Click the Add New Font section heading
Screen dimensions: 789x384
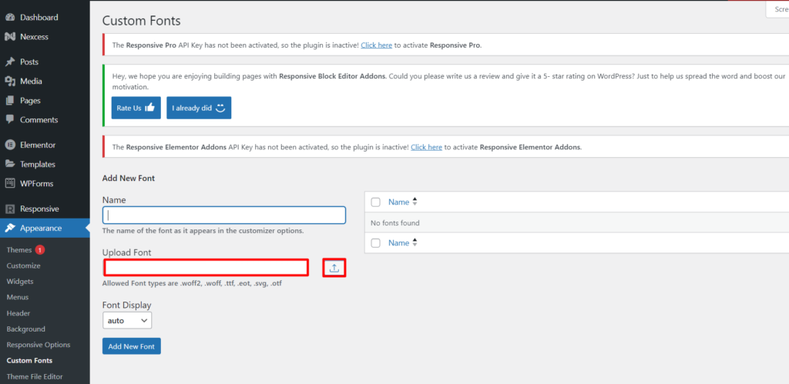(x=129, y=178)
